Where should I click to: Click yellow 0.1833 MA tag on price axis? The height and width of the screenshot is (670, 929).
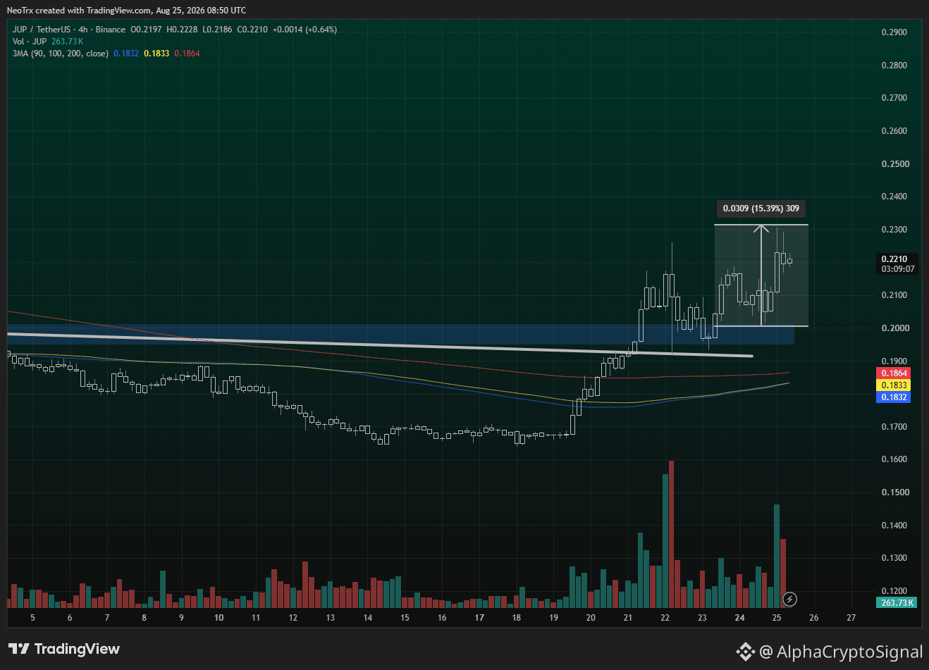(894, 385)
